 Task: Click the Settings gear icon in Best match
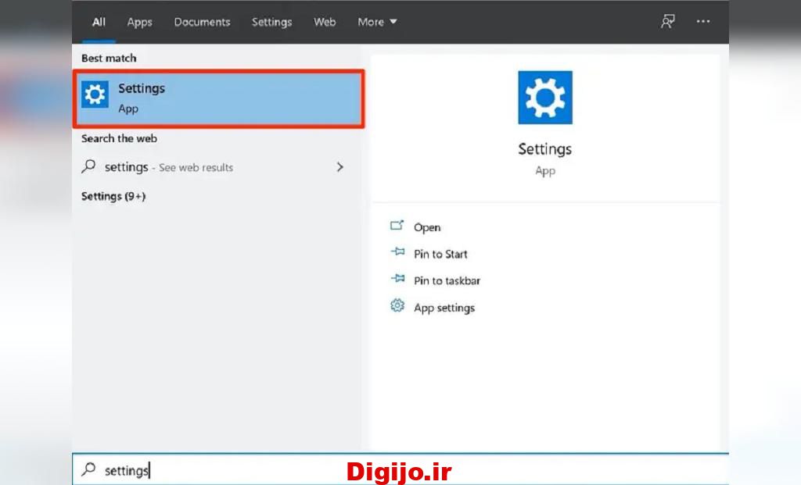95,95
